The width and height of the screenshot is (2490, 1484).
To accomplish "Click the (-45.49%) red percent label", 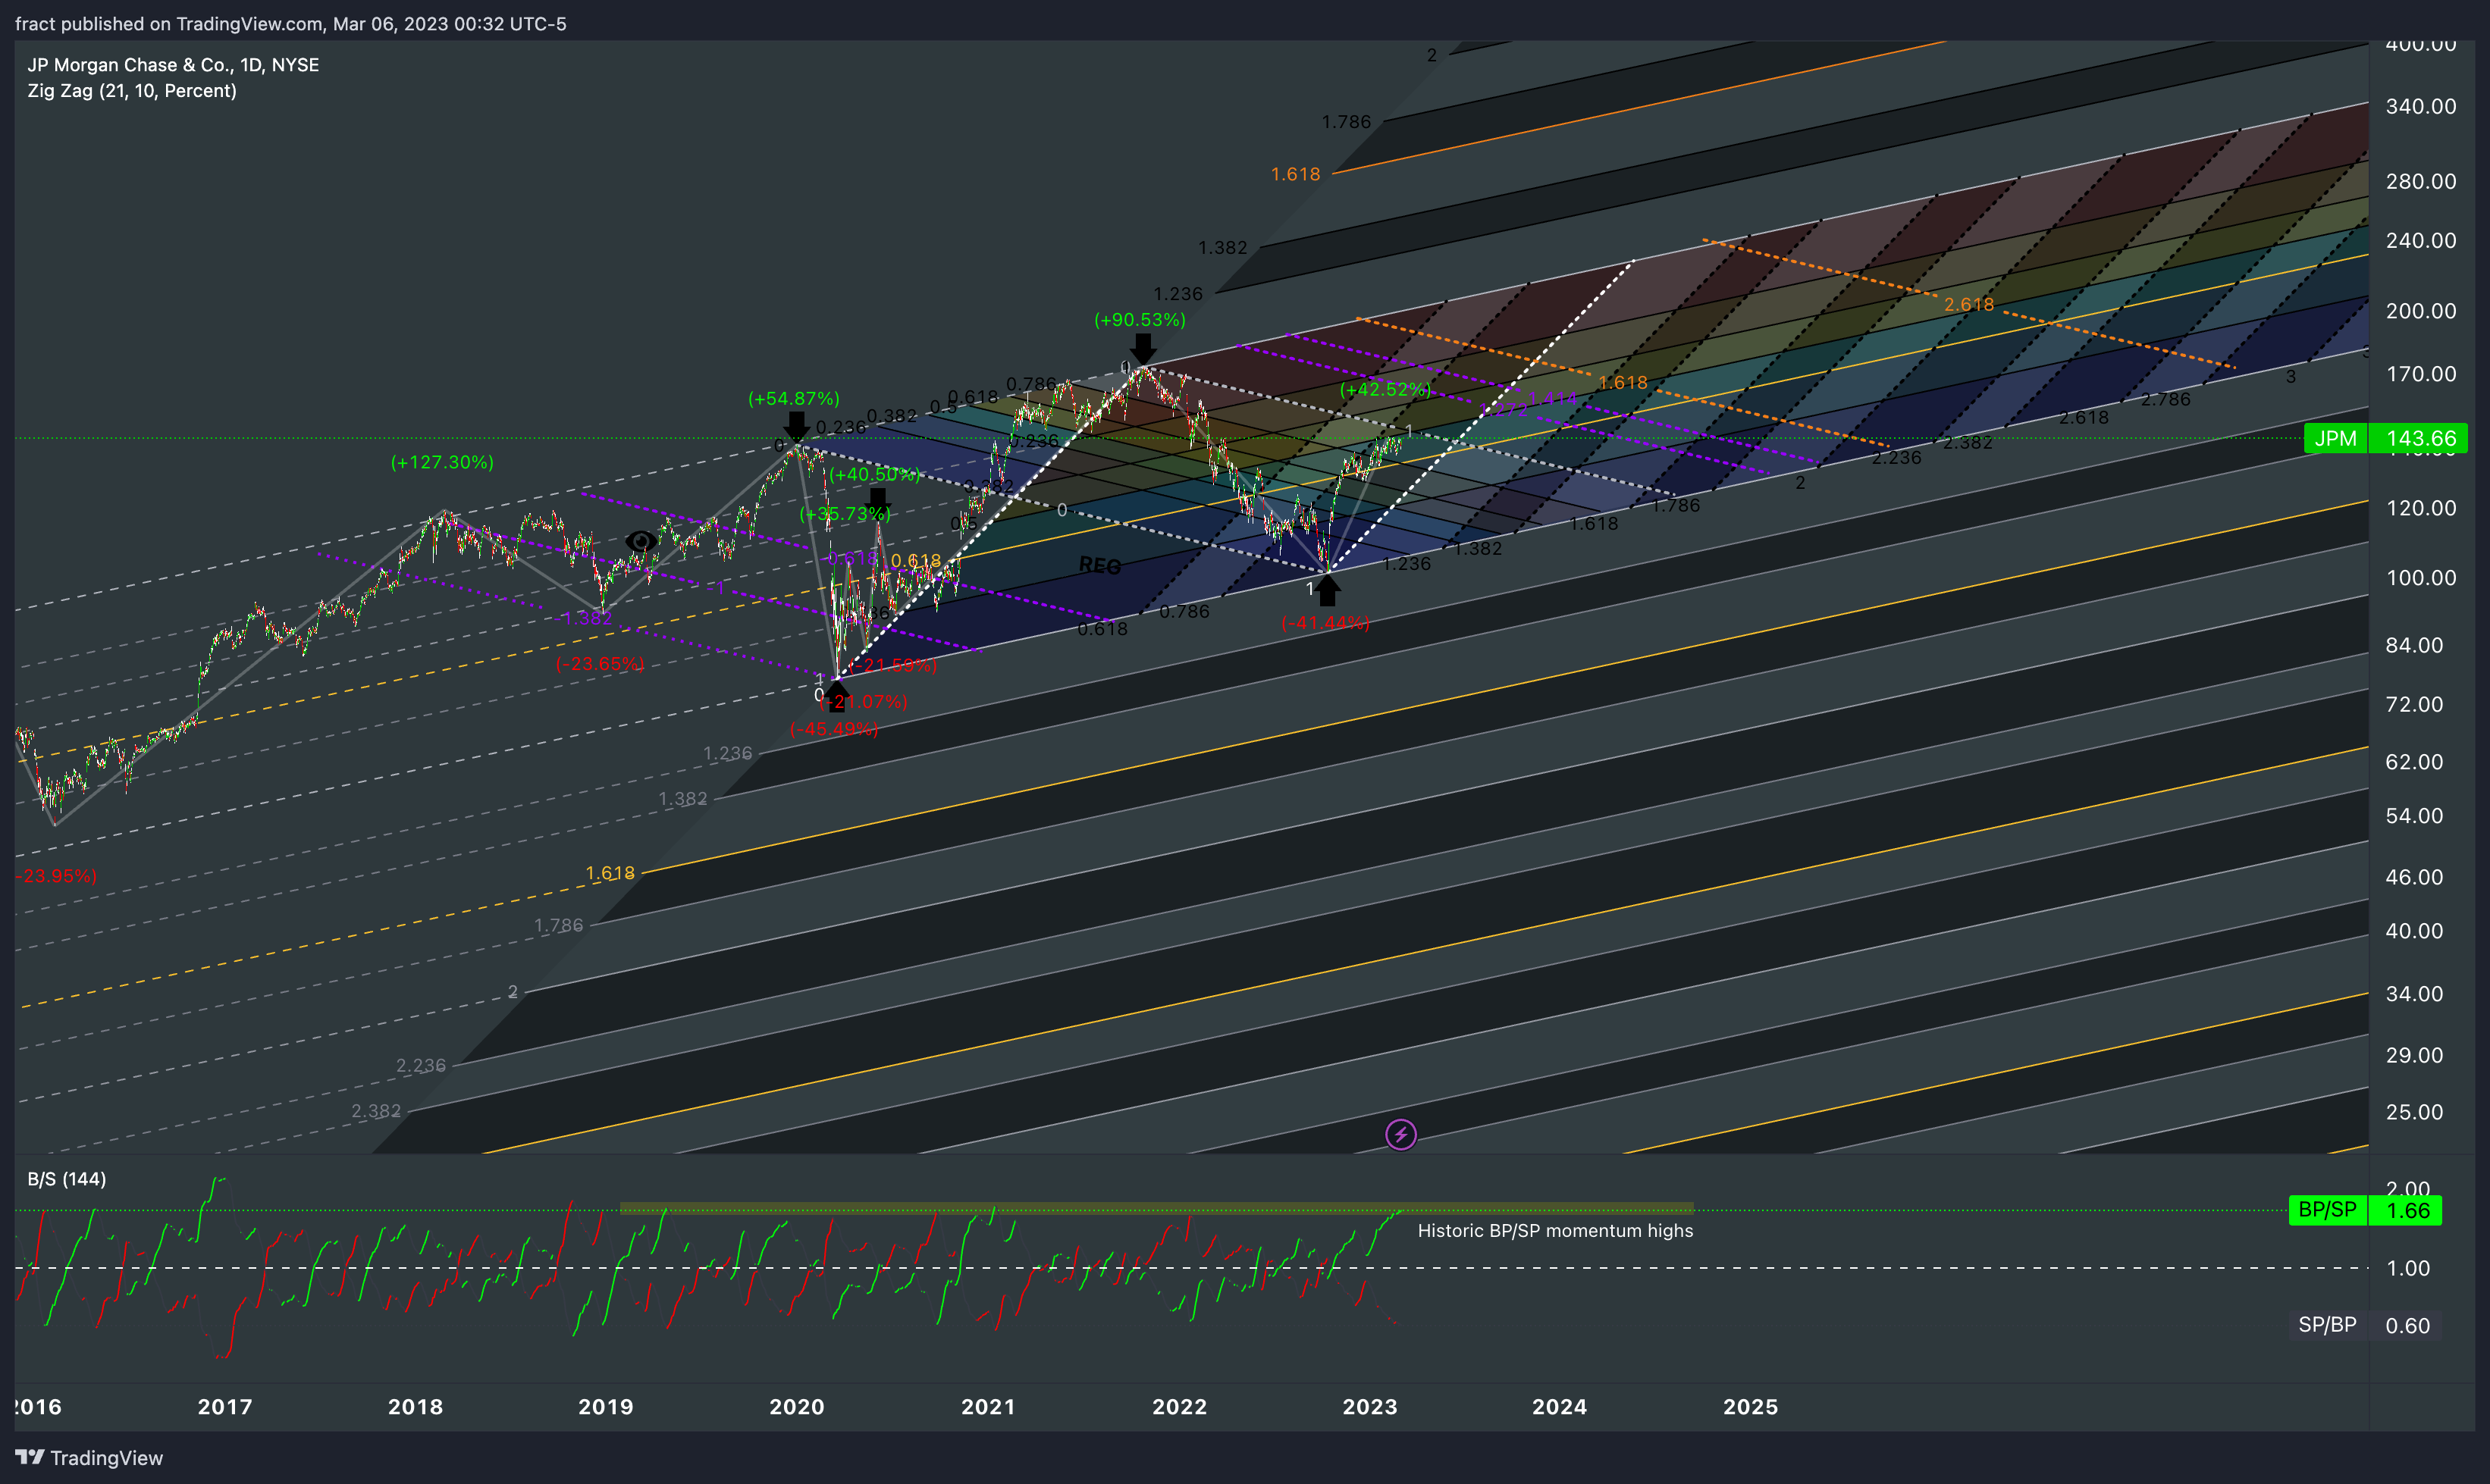I will 834,729.
